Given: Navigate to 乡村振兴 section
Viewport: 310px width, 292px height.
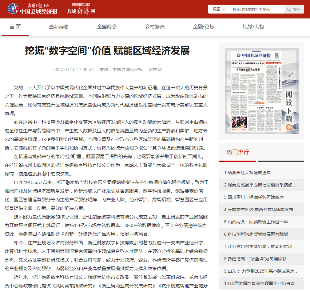Looking at the screenshot, I should coord(155,27).
